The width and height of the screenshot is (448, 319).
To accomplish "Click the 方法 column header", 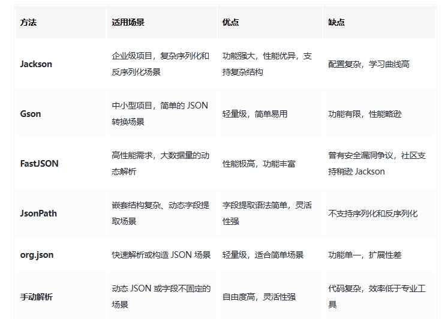I will point(61,22).
